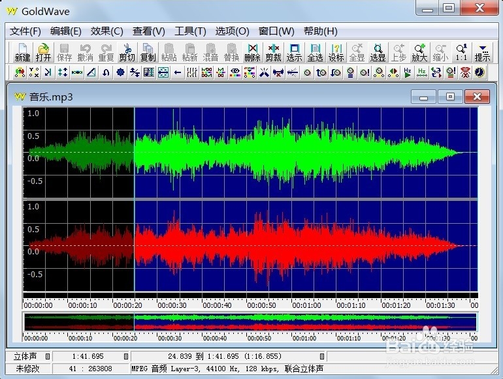Click the Fade In knob icon

tap(321, 72)
